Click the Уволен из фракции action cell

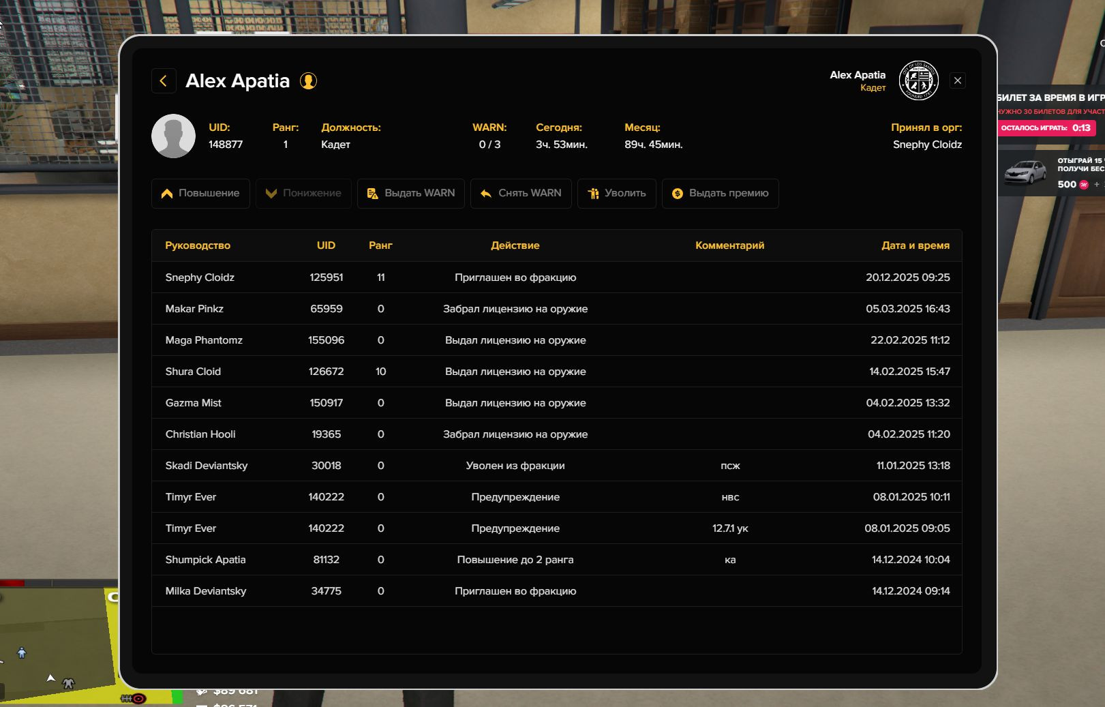tap(515, 466)
